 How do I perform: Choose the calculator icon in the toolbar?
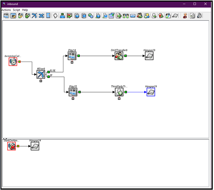point(48,15)
